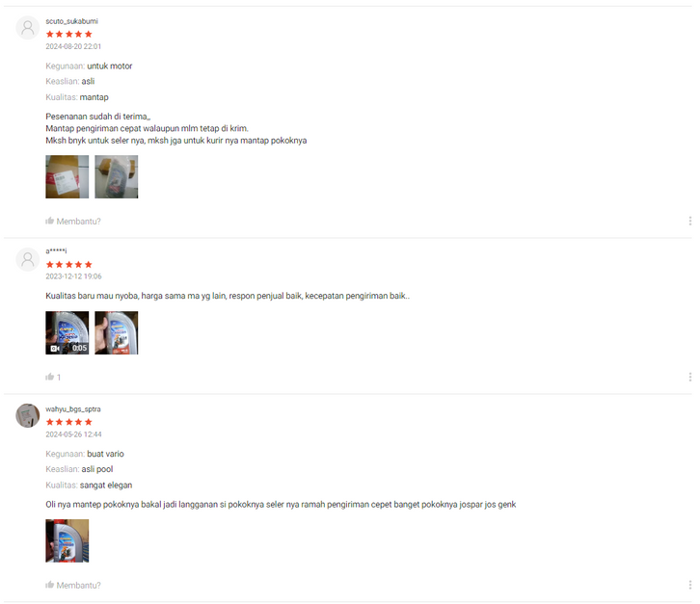Click thumbs-up Membantu on scuto_sukabumi review
700x604 pixels.
click(x=73, y=222)
